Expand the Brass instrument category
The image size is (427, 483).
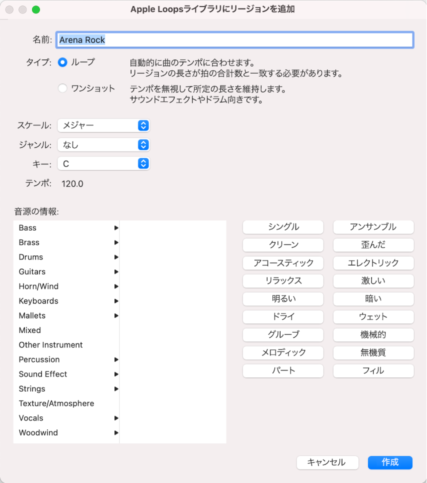66,242
